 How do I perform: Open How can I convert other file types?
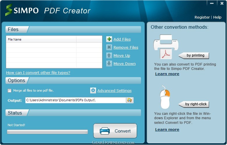click(x=38, y=72)
